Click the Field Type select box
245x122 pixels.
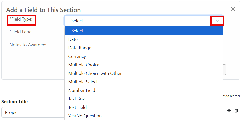(137, 21)
